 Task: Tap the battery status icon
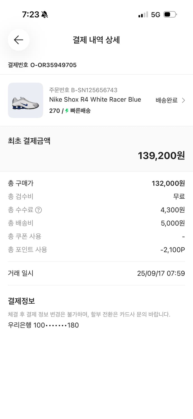pos(170,15)
